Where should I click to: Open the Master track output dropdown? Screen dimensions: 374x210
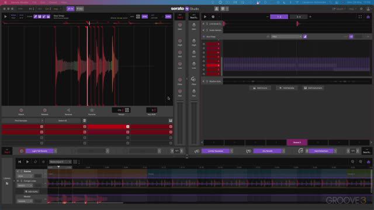pos(25,201)
